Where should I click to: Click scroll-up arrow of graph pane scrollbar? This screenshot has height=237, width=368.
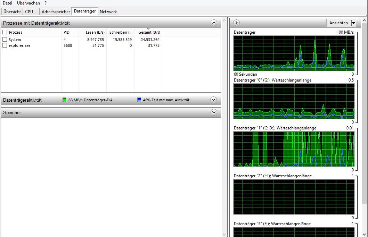tap(364, 20)
